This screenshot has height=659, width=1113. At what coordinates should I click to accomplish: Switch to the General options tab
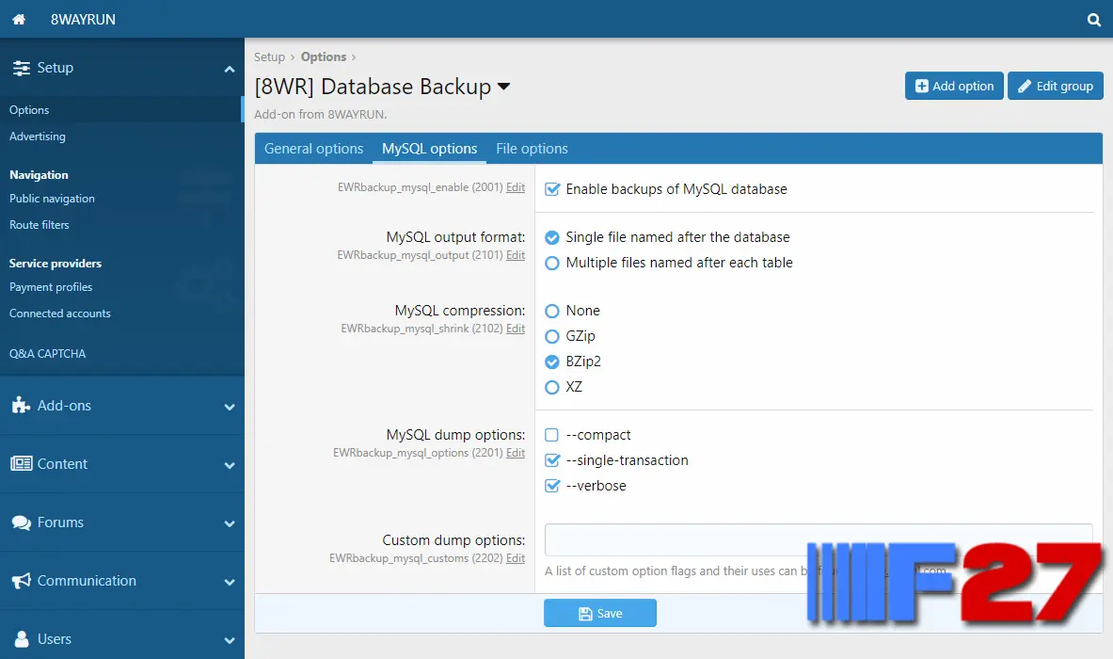(313, 149)
